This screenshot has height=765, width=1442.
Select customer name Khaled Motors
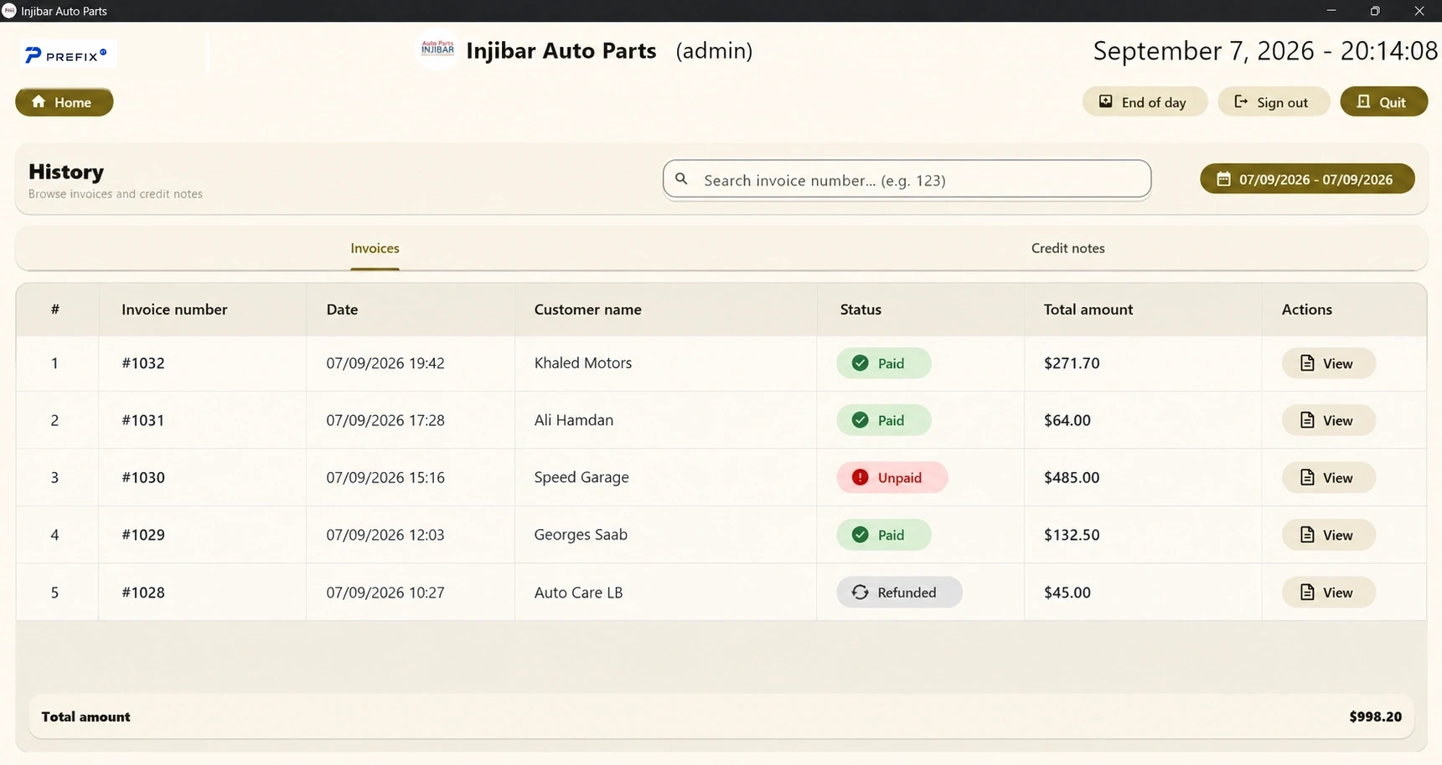point(583,362)
